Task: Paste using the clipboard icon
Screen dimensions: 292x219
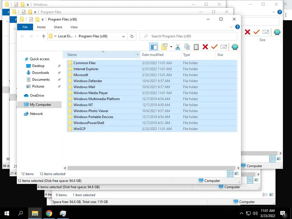Action: (x=196, y=47)
